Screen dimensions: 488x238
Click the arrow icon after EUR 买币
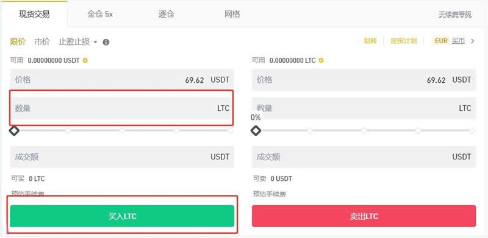(473, 41)
